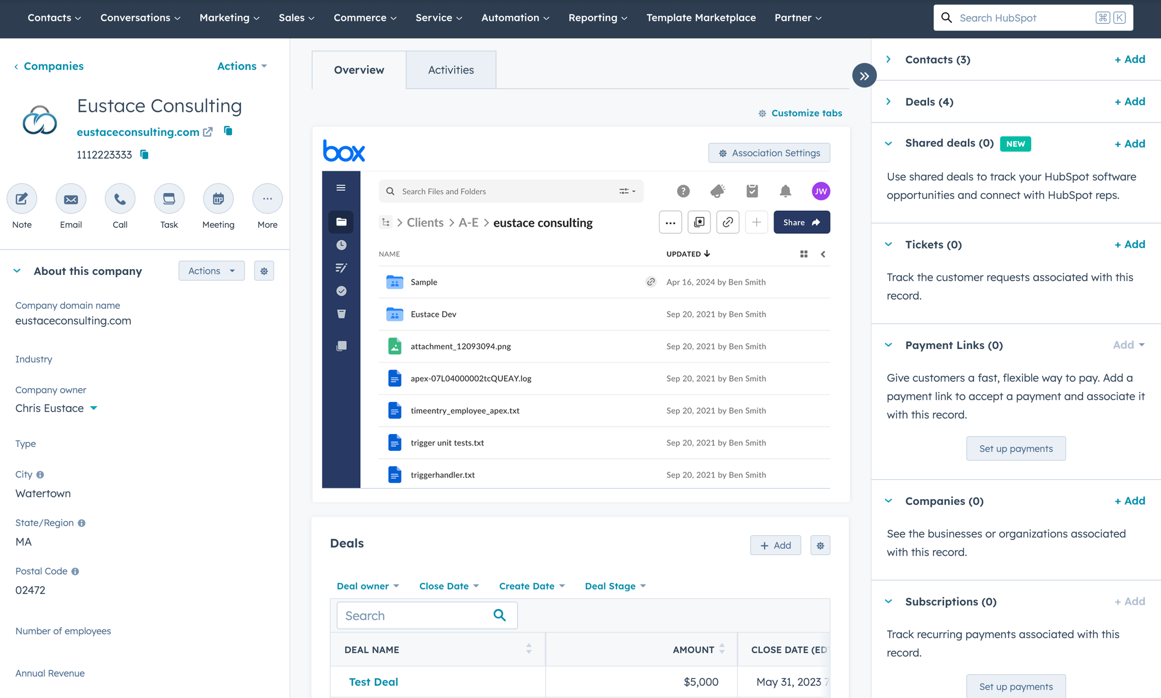Open file trigger unit tests.txt
The width and height of the screenshot is (1161, 698).
447,442
